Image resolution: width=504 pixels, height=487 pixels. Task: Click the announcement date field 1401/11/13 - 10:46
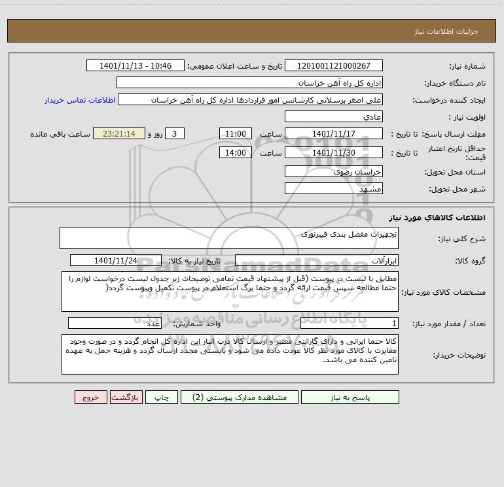pyautogui.click(x=135, y=65)
